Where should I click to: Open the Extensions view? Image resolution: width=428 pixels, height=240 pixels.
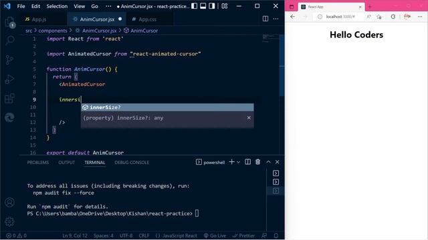(9, 98)
